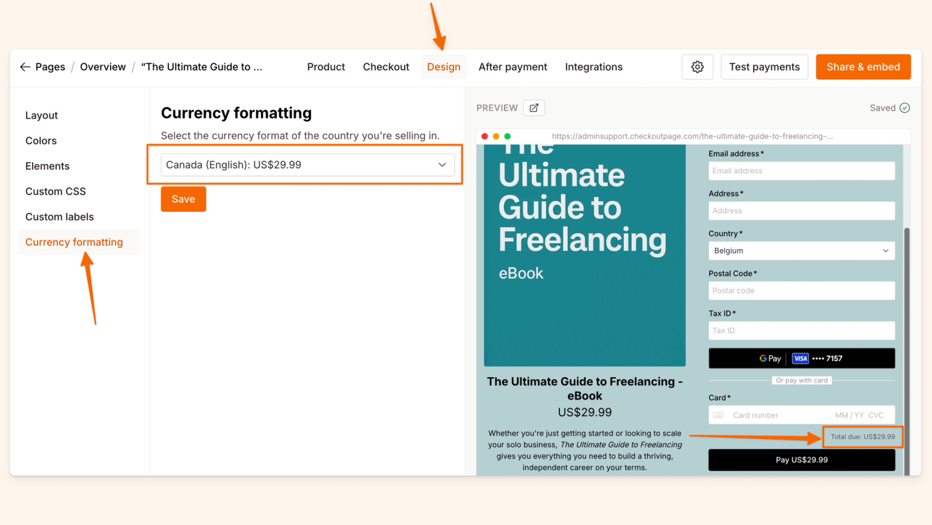The width and height of the screenshot is (932, 525).
Task: Open the settings gear icon
Action: [698, 67]
